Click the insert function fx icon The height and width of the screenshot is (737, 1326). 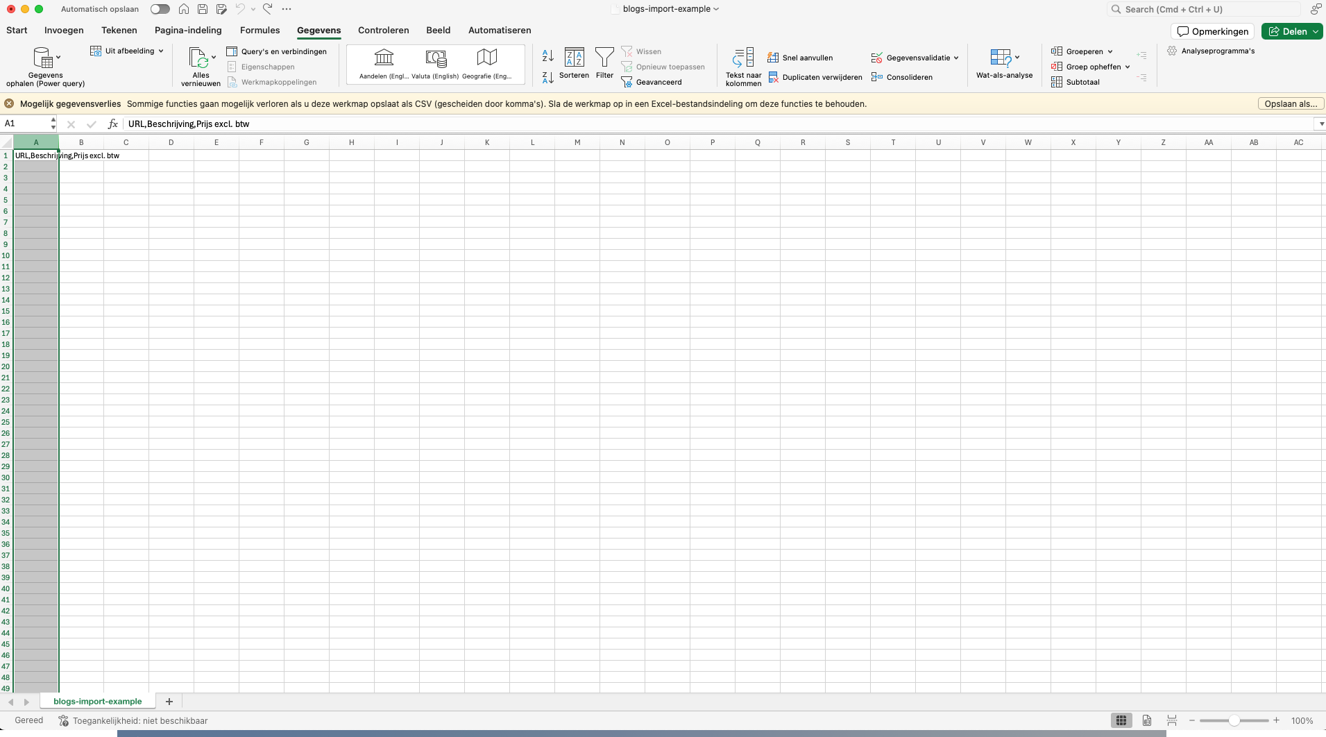coord(113,124)
